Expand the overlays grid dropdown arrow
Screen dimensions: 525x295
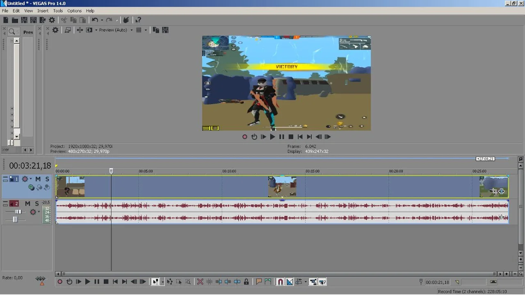146,30
